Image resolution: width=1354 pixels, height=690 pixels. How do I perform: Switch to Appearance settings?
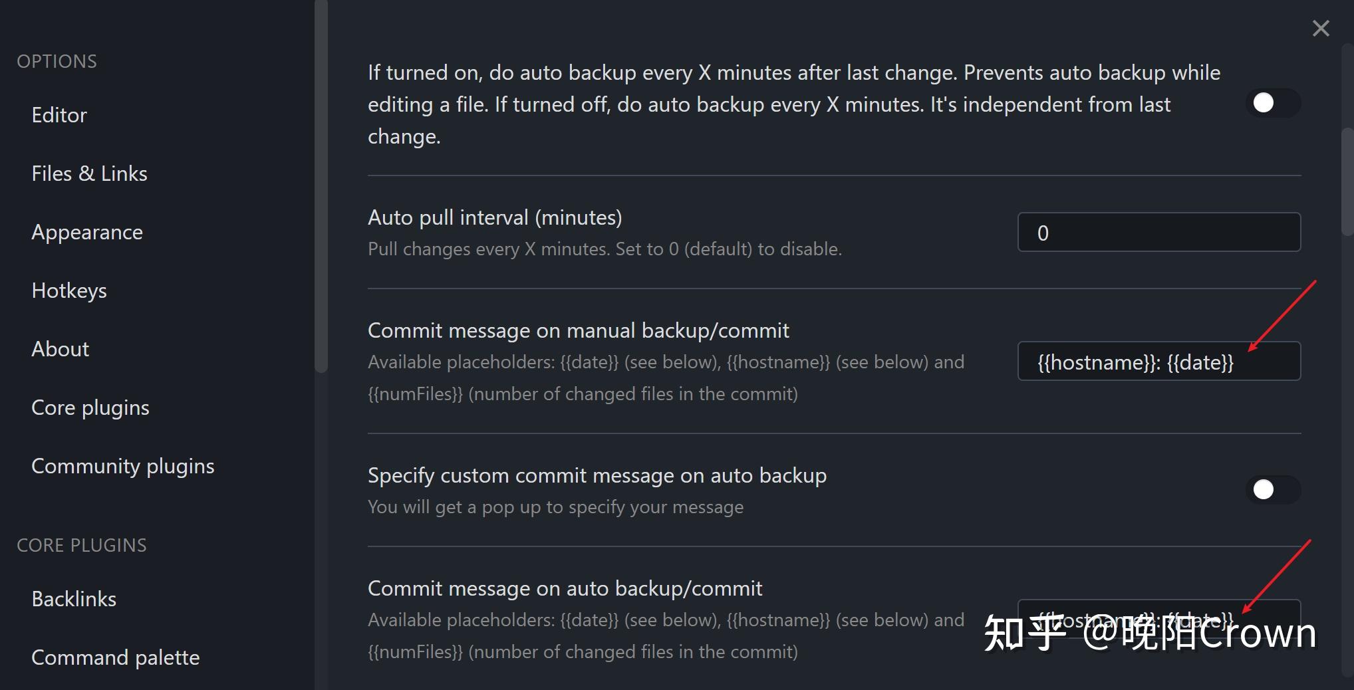pyautogui.click(x=87, y=232)
